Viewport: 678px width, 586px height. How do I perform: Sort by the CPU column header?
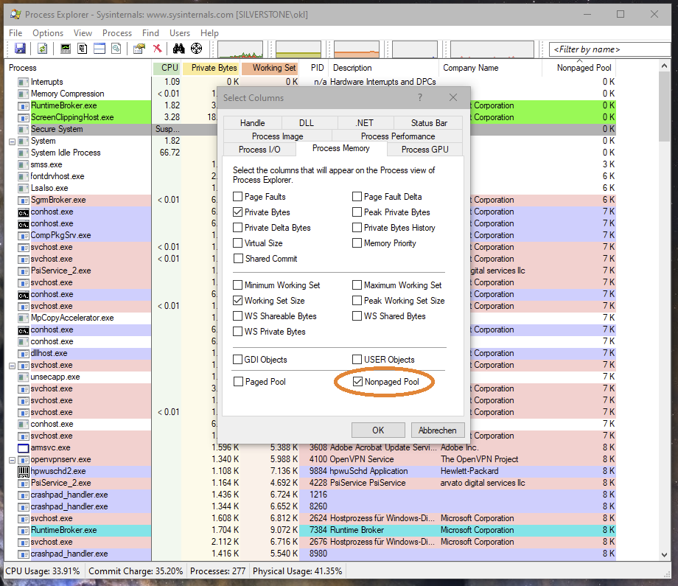167,68
